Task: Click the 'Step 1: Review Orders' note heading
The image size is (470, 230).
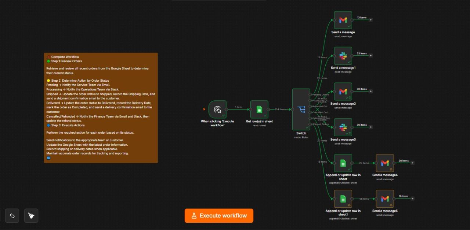Action: [x=66, y=61]
